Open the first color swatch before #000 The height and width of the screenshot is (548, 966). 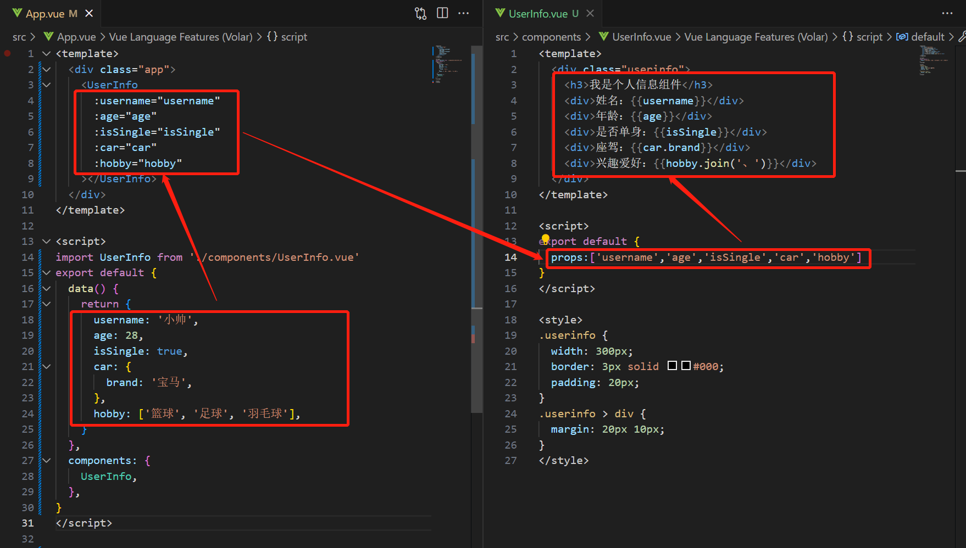point(672,366)
